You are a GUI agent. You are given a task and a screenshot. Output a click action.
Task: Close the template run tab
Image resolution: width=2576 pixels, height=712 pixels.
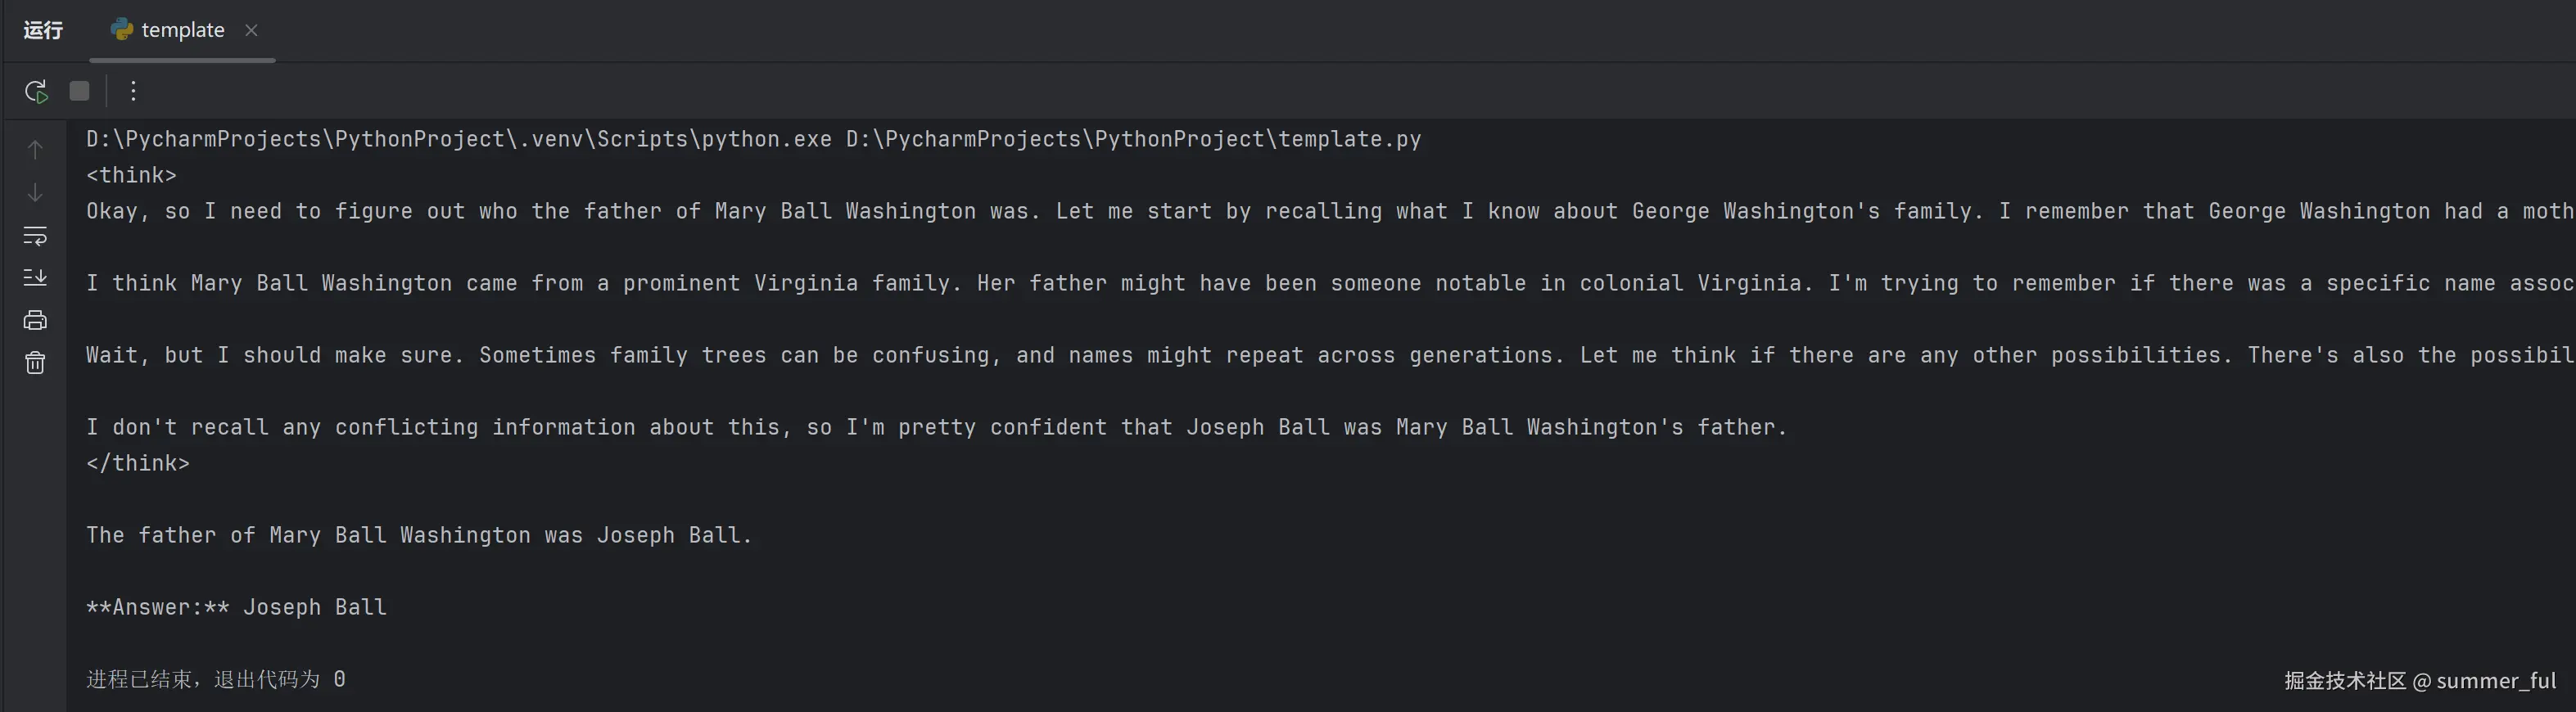(x=252, y=30)
